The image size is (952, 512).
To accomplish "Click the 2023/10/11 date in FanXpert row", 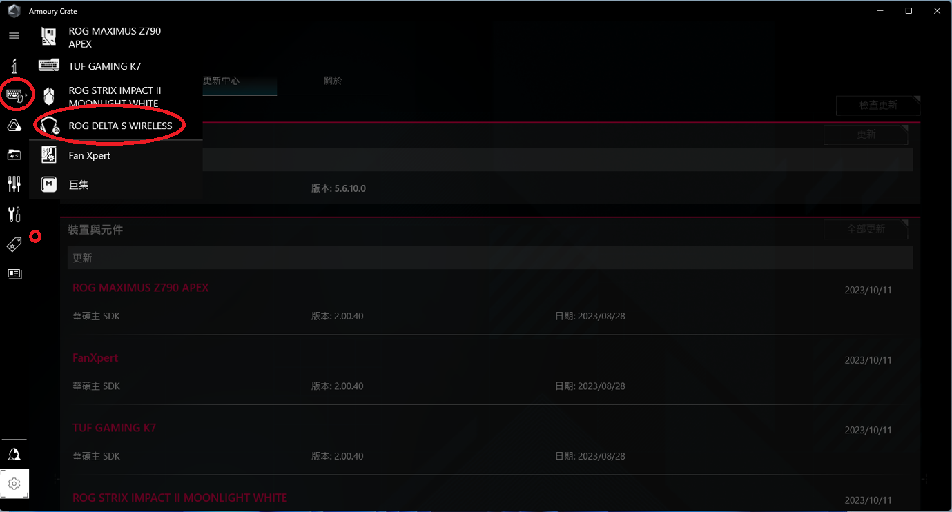I will 868,360.
